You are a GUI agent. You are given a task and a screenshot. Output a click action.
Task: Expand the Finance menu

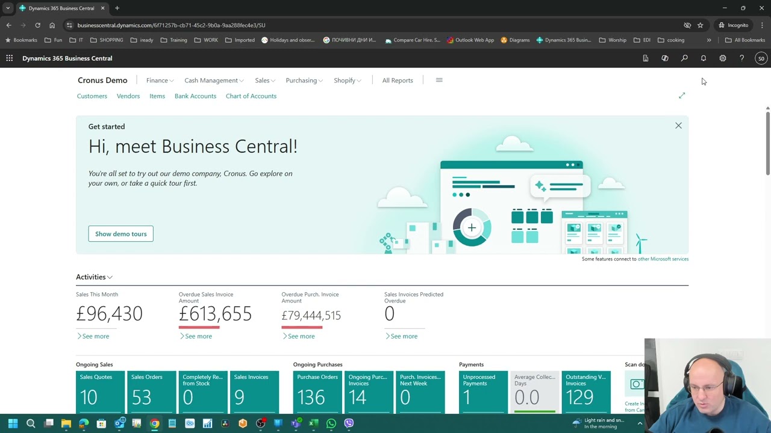click(160, 80)
